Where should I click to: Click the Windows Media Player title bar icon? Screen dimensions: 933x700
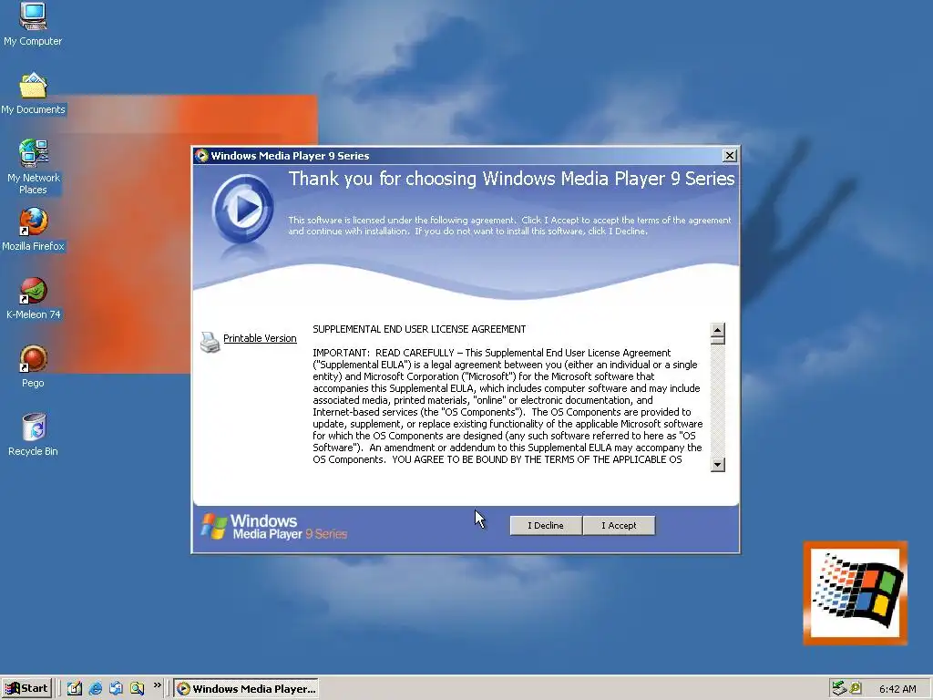[201, 156]
